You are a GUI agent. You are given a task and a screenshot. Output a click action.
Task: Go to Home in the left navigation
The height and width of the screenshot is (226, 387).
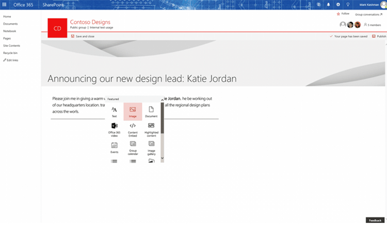7,16
